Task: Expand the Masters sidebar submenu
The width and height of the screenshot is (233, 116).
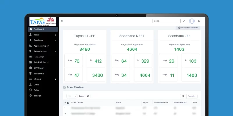Action: pos(55,79)
